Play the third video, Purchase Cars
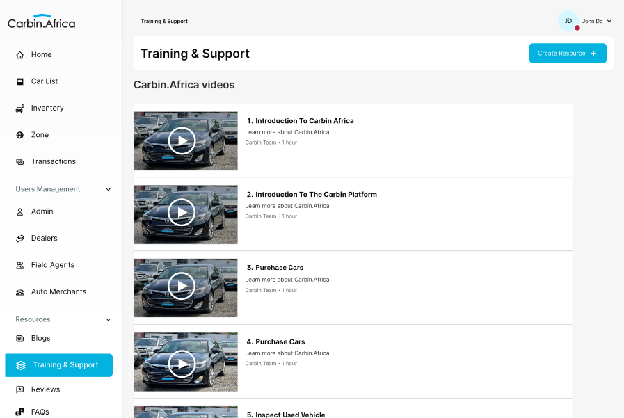 coord(182,286)
